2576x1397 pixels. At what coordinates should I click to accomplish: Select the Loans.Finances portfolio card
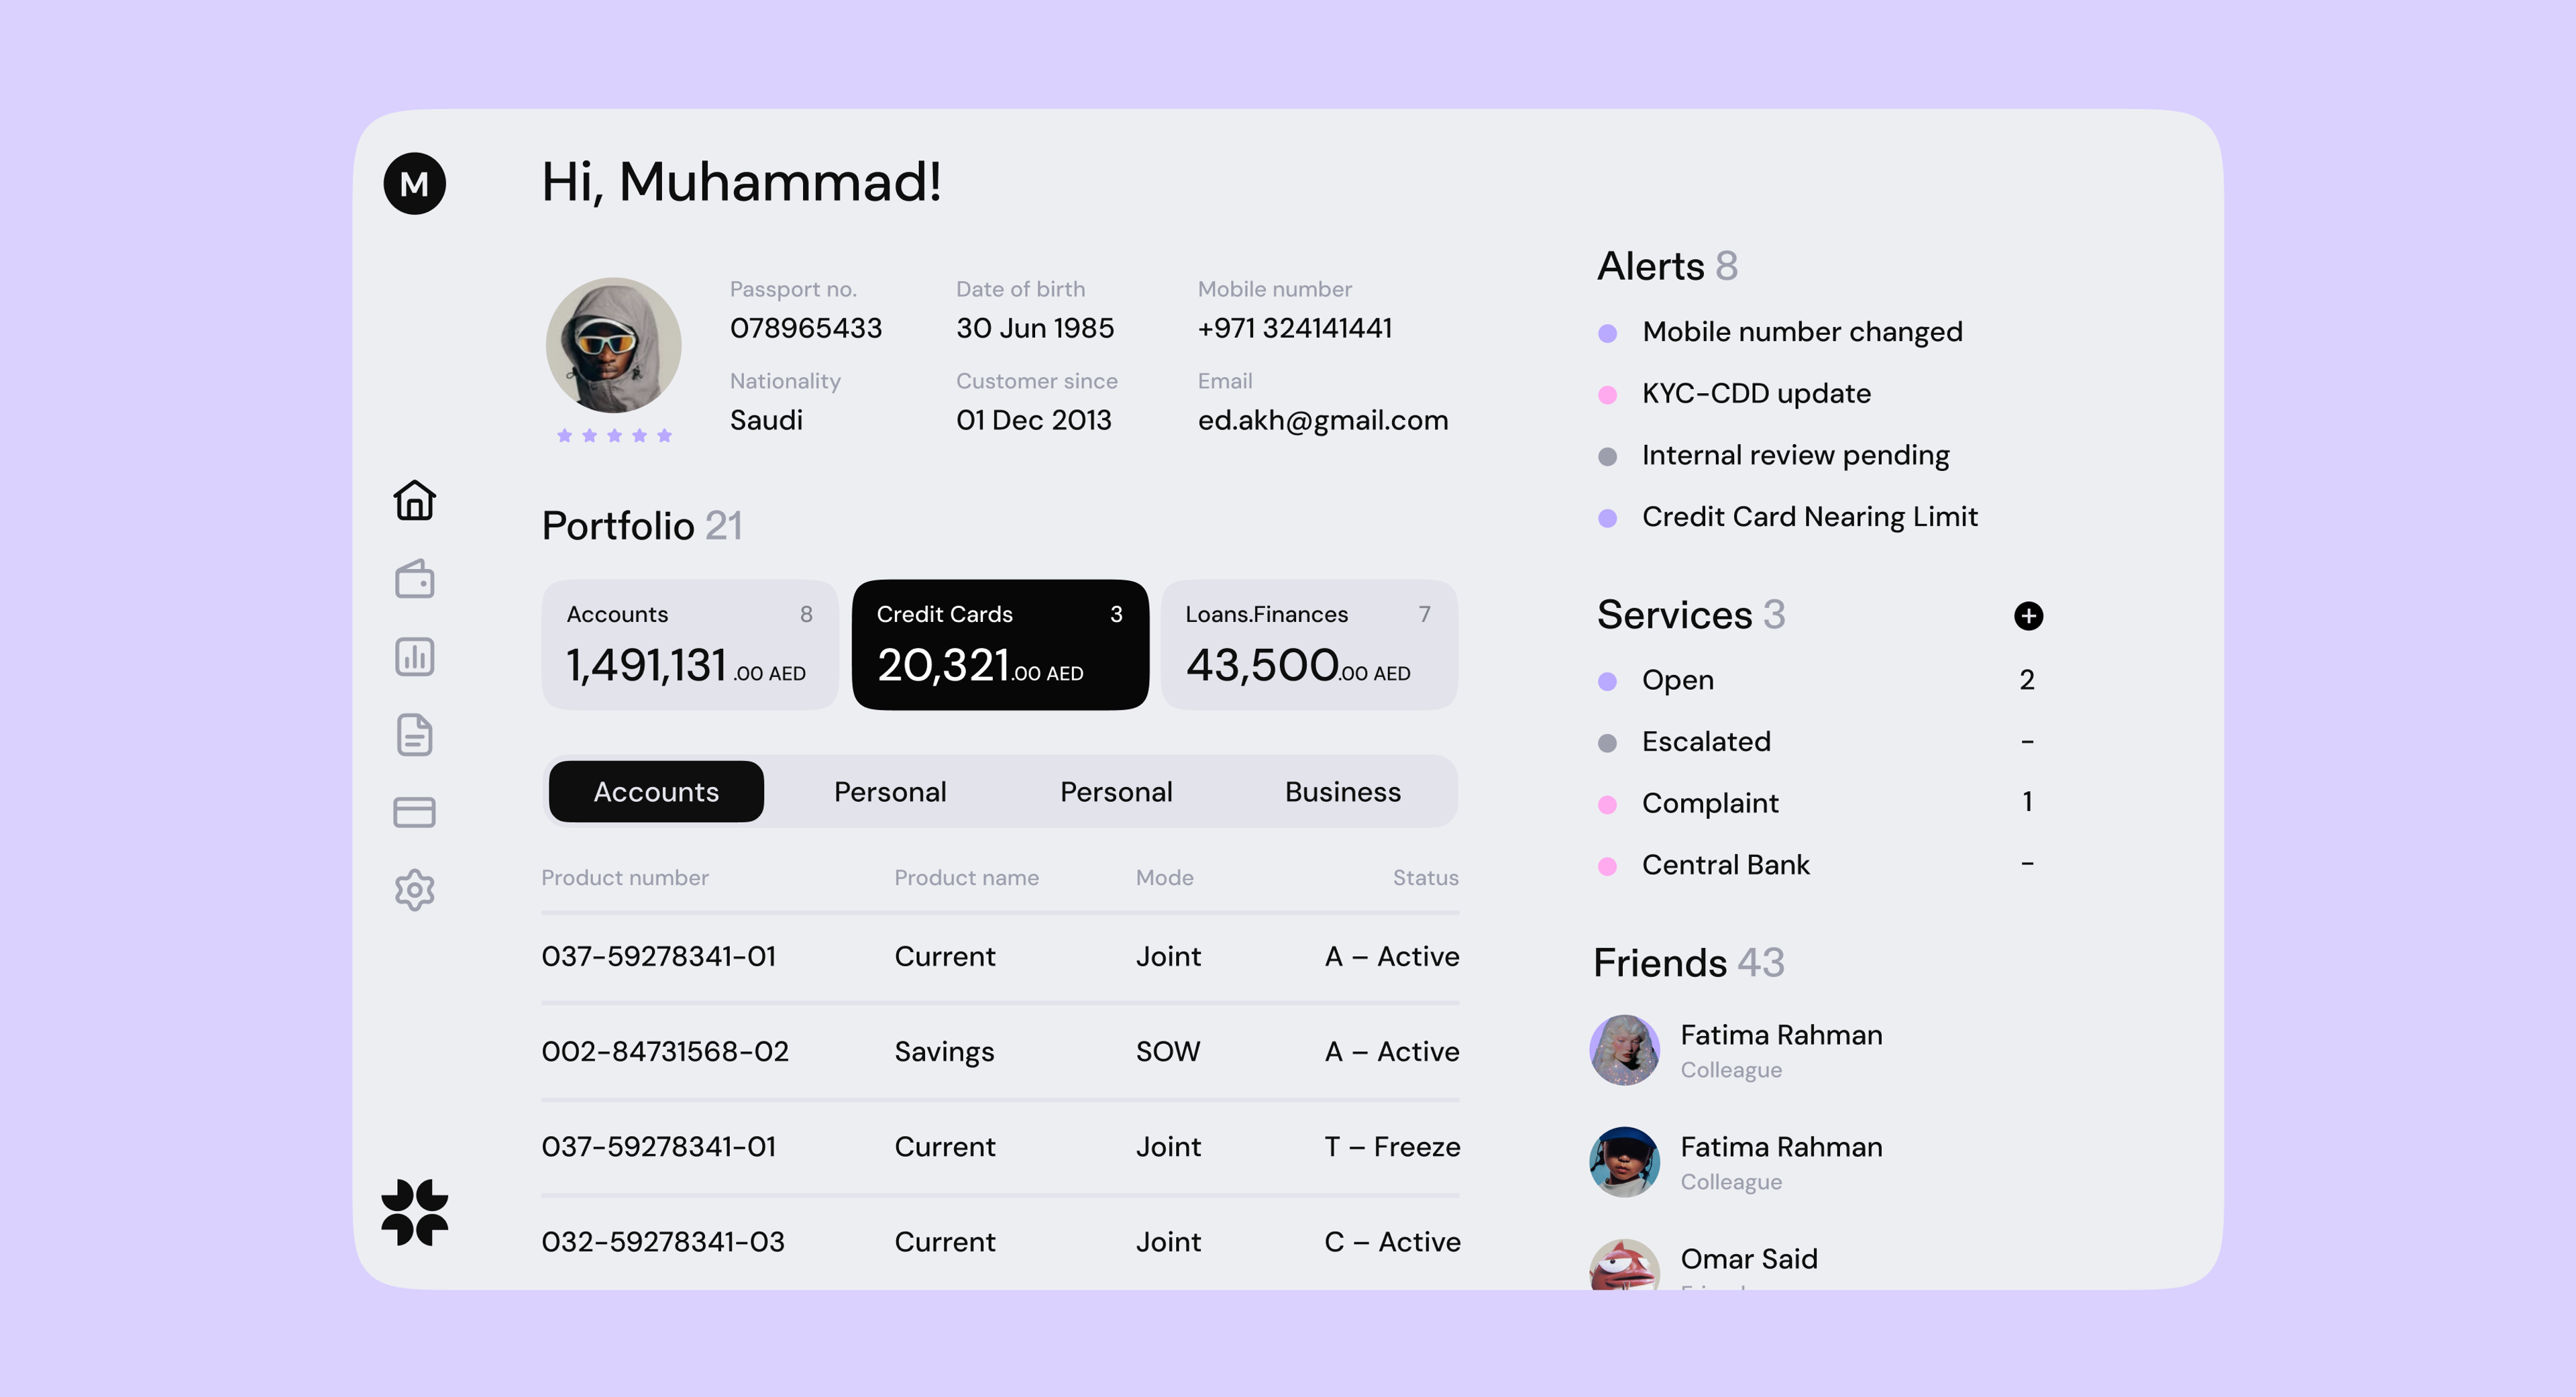1309,645
